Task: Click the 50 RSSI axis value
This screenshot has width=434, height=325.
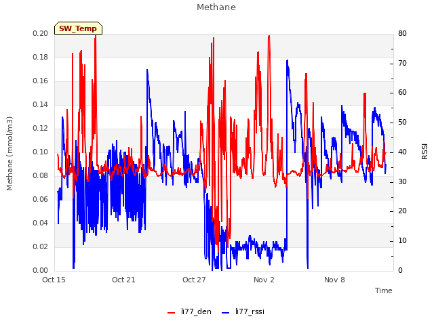Action: [402, 123]
